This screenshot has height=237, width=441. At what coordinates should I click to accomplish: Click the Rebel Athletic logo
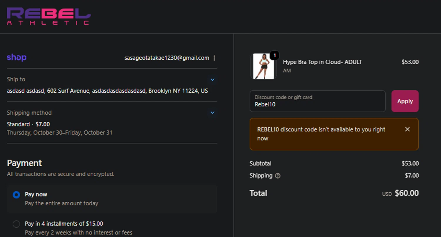(49, 16)
